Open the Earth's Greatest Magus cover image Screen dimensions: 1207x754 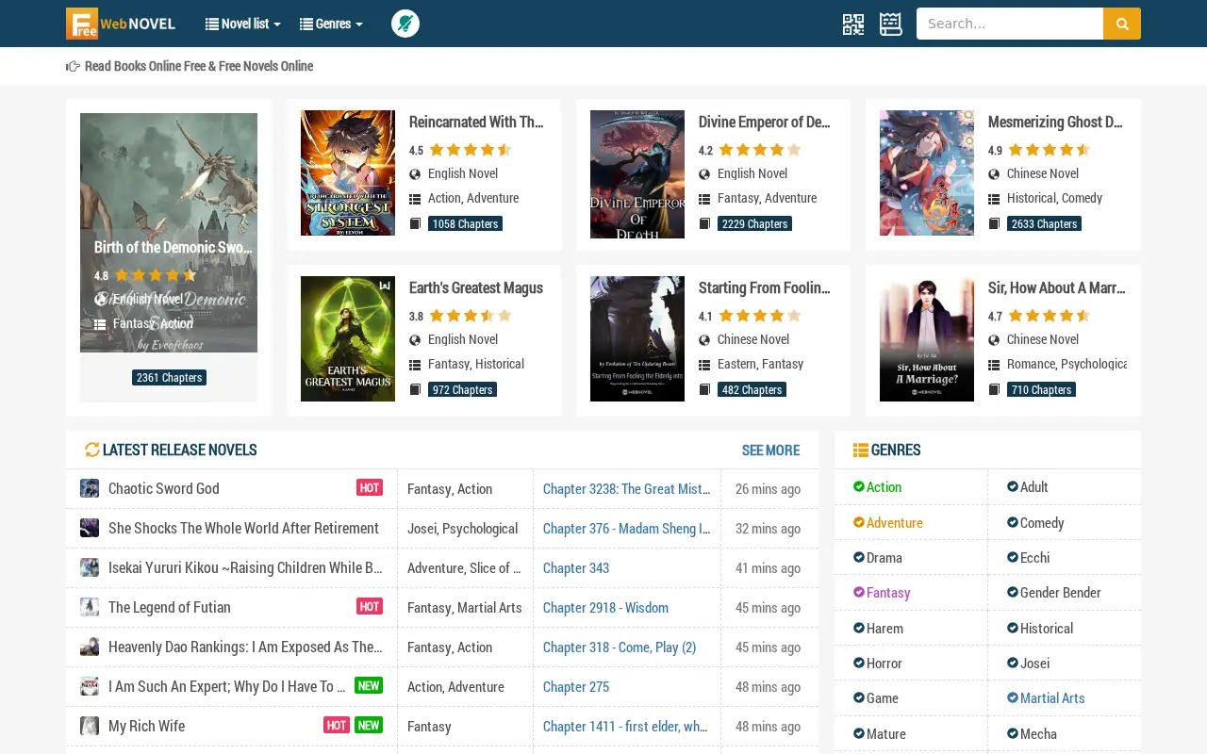[x=348, y=339]
